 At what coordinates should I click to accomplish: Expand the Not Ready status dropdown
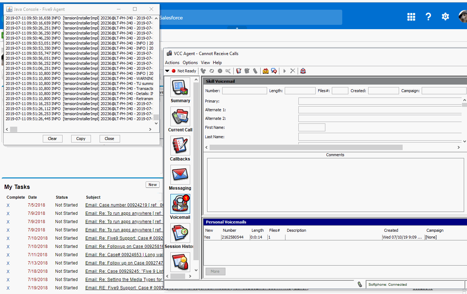point(167,71)
